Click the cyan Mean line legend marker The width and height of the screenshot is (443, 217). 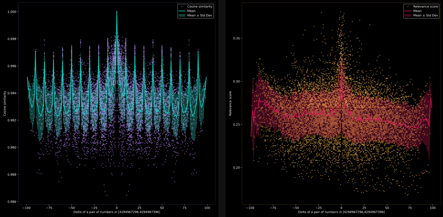click(182, 11)
